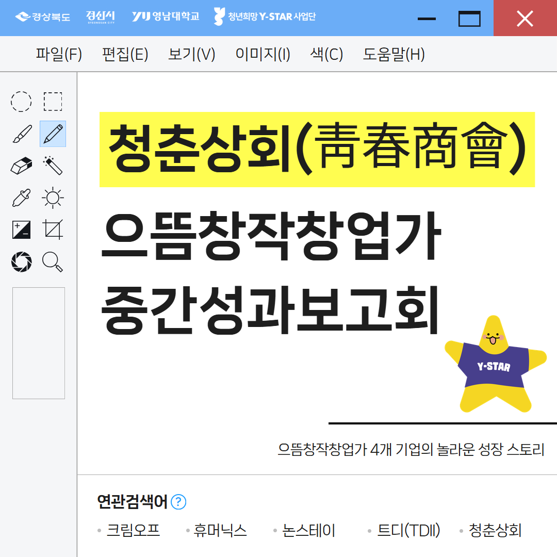The height and width of the screenshot is (557, 557).
Task: Click the Y-STAR star mascot
Action: (494, 366)
